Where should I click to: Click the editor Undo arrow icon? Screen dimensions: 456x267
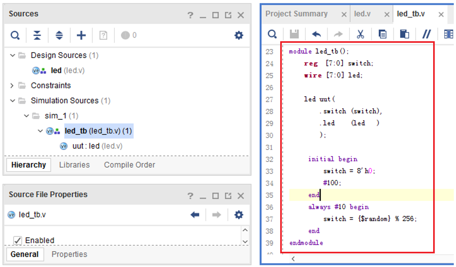(316, 34)
